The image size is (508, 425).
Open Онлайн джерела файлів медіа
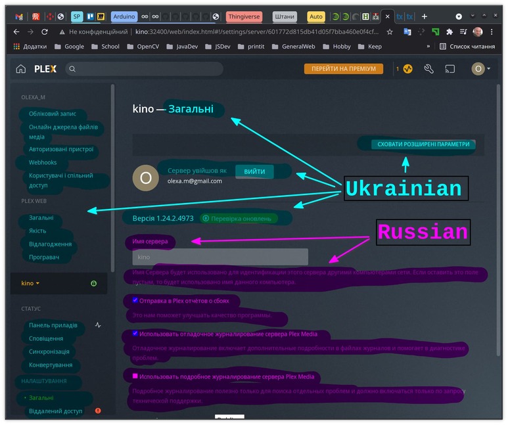tap(63, 132)
